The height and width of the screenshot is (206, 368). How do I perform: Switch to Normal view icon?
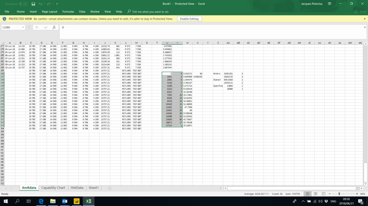click(x=307, y=194)
